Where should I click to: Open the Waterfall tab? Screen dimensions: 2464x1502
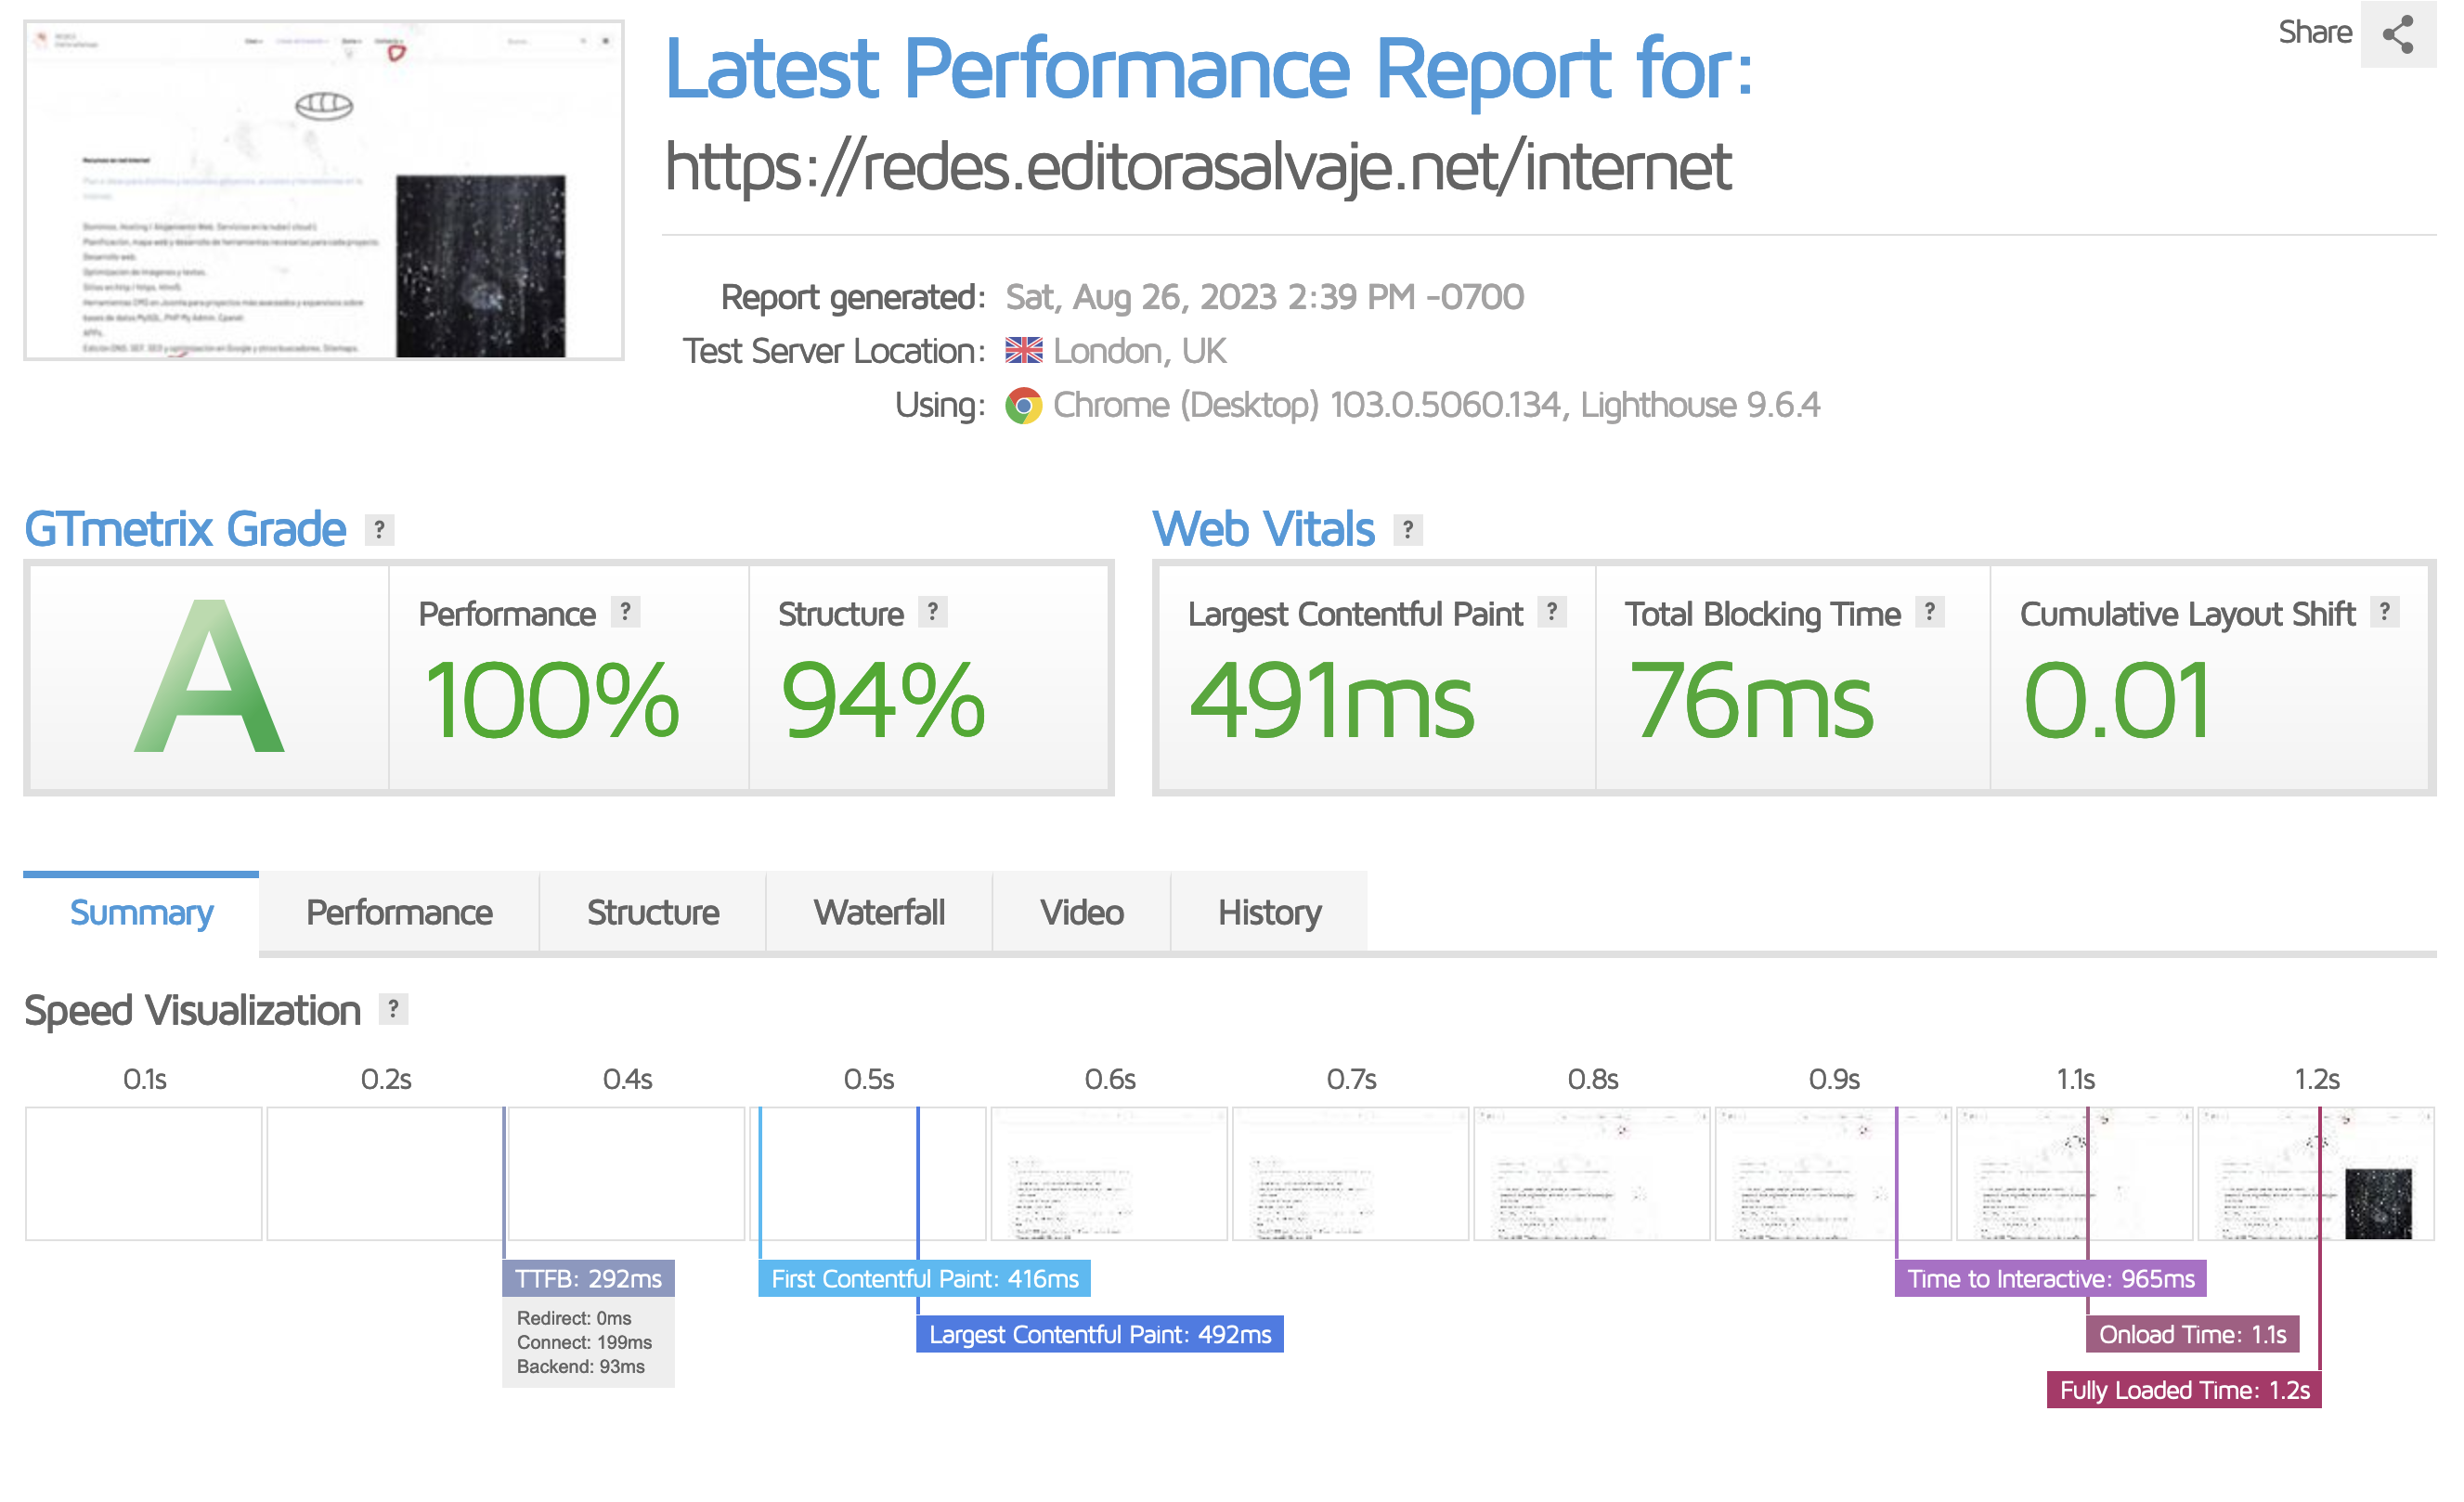(878, 912)
